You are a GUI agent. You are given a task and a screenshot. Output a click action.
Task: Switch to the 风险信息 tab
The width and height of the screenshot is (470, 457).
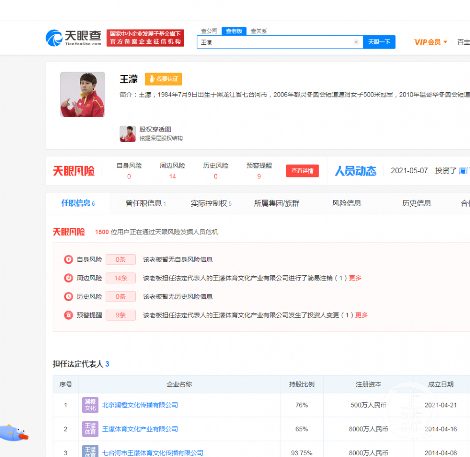click(346, 203)
